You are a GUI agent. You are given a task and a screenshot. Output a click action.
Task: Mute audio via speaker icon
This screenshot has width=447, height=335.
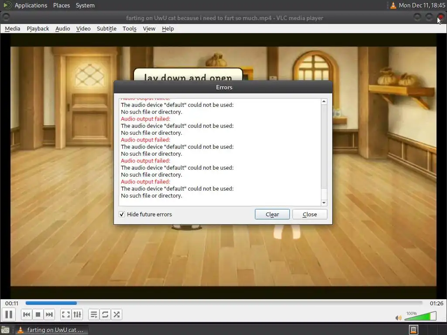pyautogui.click(x=398, y=318)
